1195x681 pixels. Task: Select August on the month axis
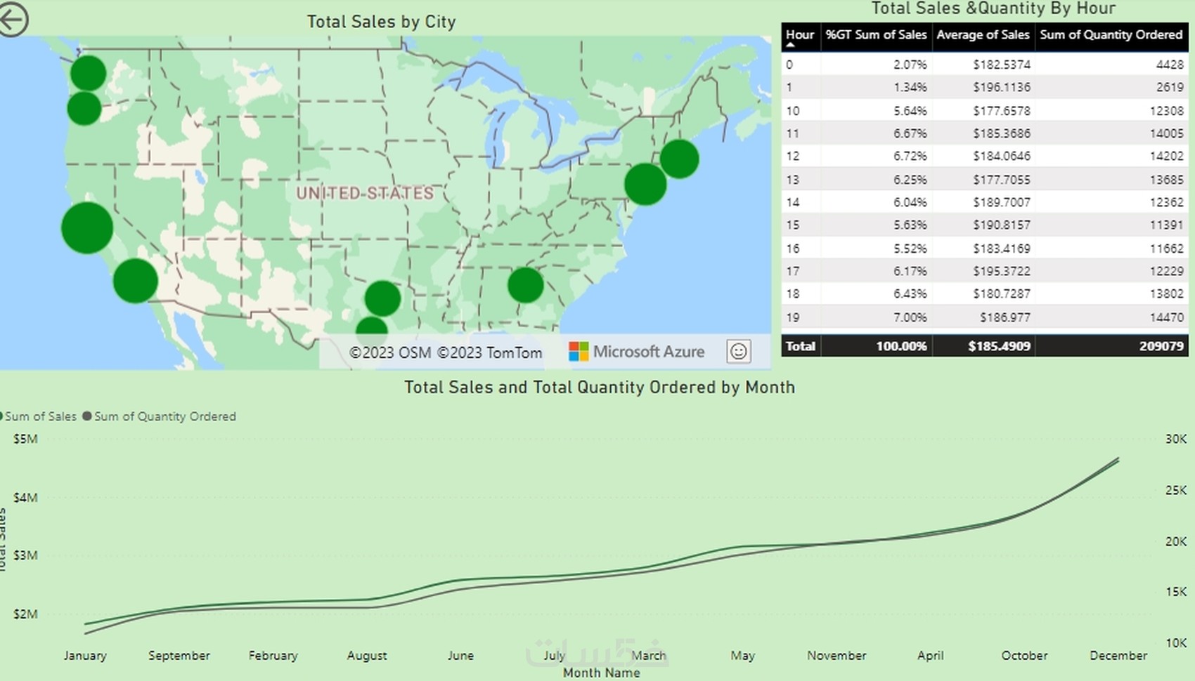pos(367,655)
